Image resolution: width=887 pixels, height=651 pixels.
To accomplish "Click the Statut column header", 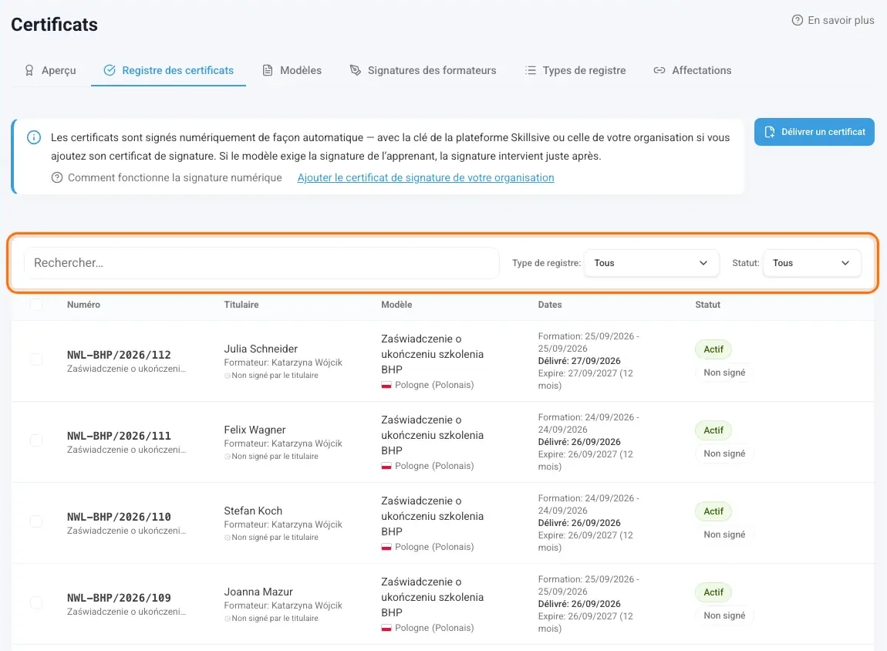I will click(x=708, y=305).
